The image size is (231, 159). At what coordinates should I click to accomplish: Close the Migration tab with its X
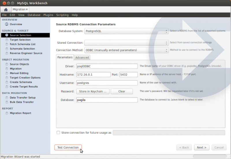27,10
